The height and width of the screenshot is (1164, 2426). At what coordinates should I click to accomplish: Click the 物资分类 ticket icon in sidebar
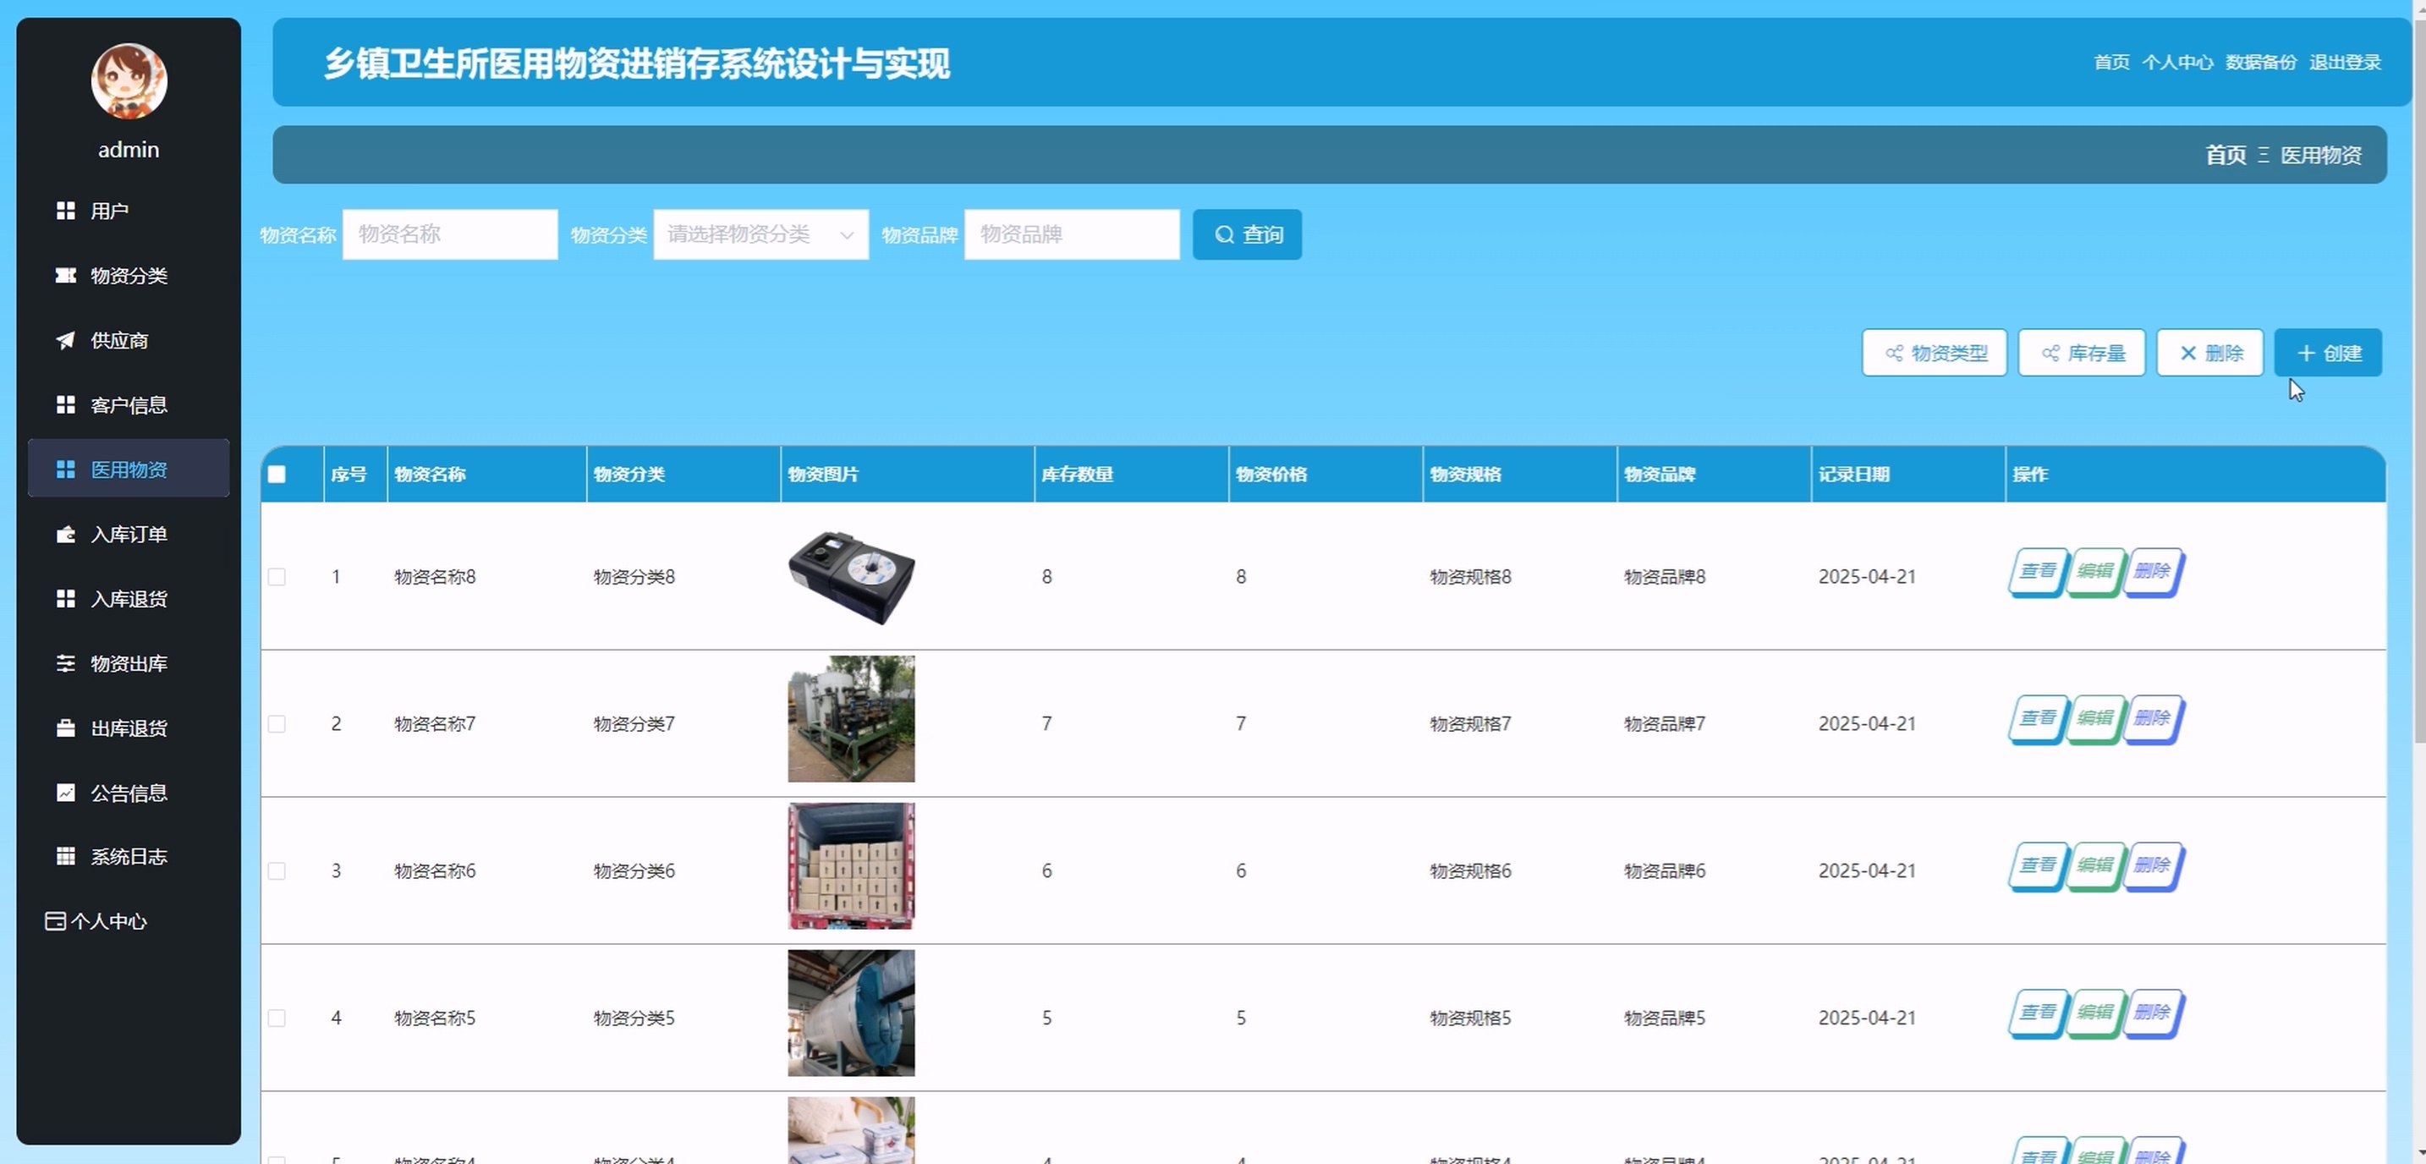pyautogui.click(x=65, y=275)
